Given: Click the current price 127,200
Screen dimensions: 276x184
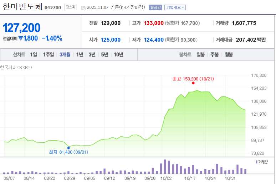Looking at the screenshot, I should pyautogui.click(x=21, y=28).
